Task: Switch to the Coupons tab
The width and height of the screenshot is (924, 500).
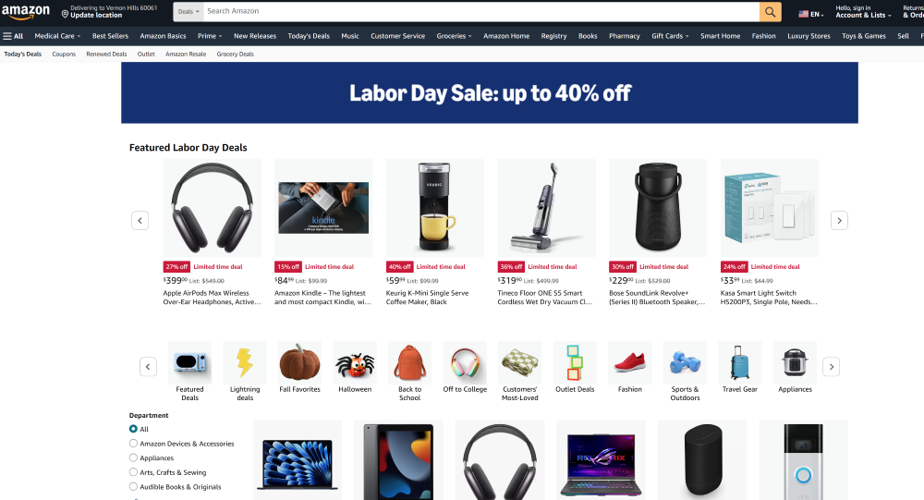Action: pyautogui.click(x=64, y=54)
